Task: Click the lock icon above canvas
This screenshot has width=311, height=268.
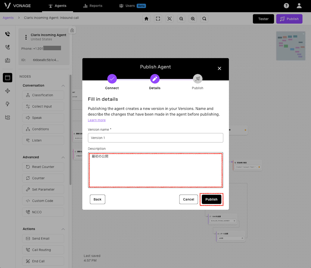Action: [72, 30]
